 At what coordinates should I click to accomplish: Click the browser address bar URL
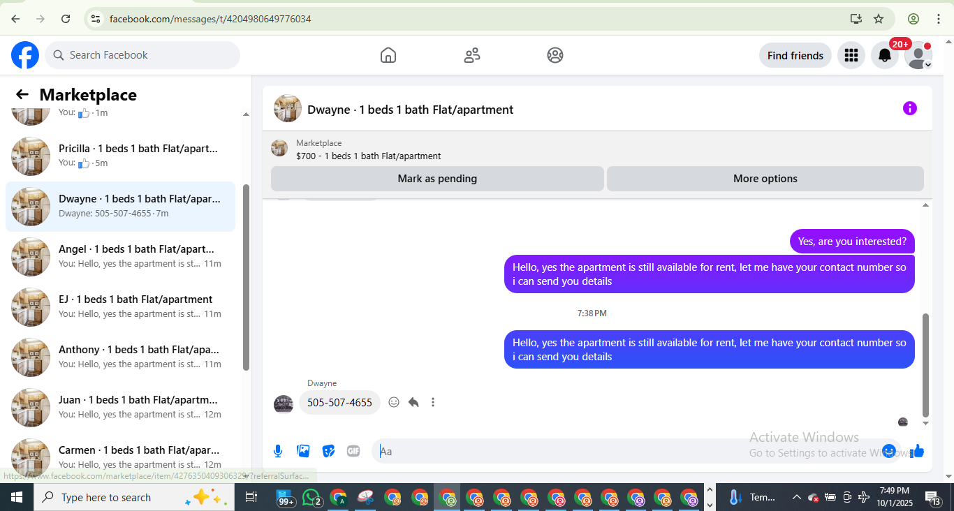pos(210,19)
